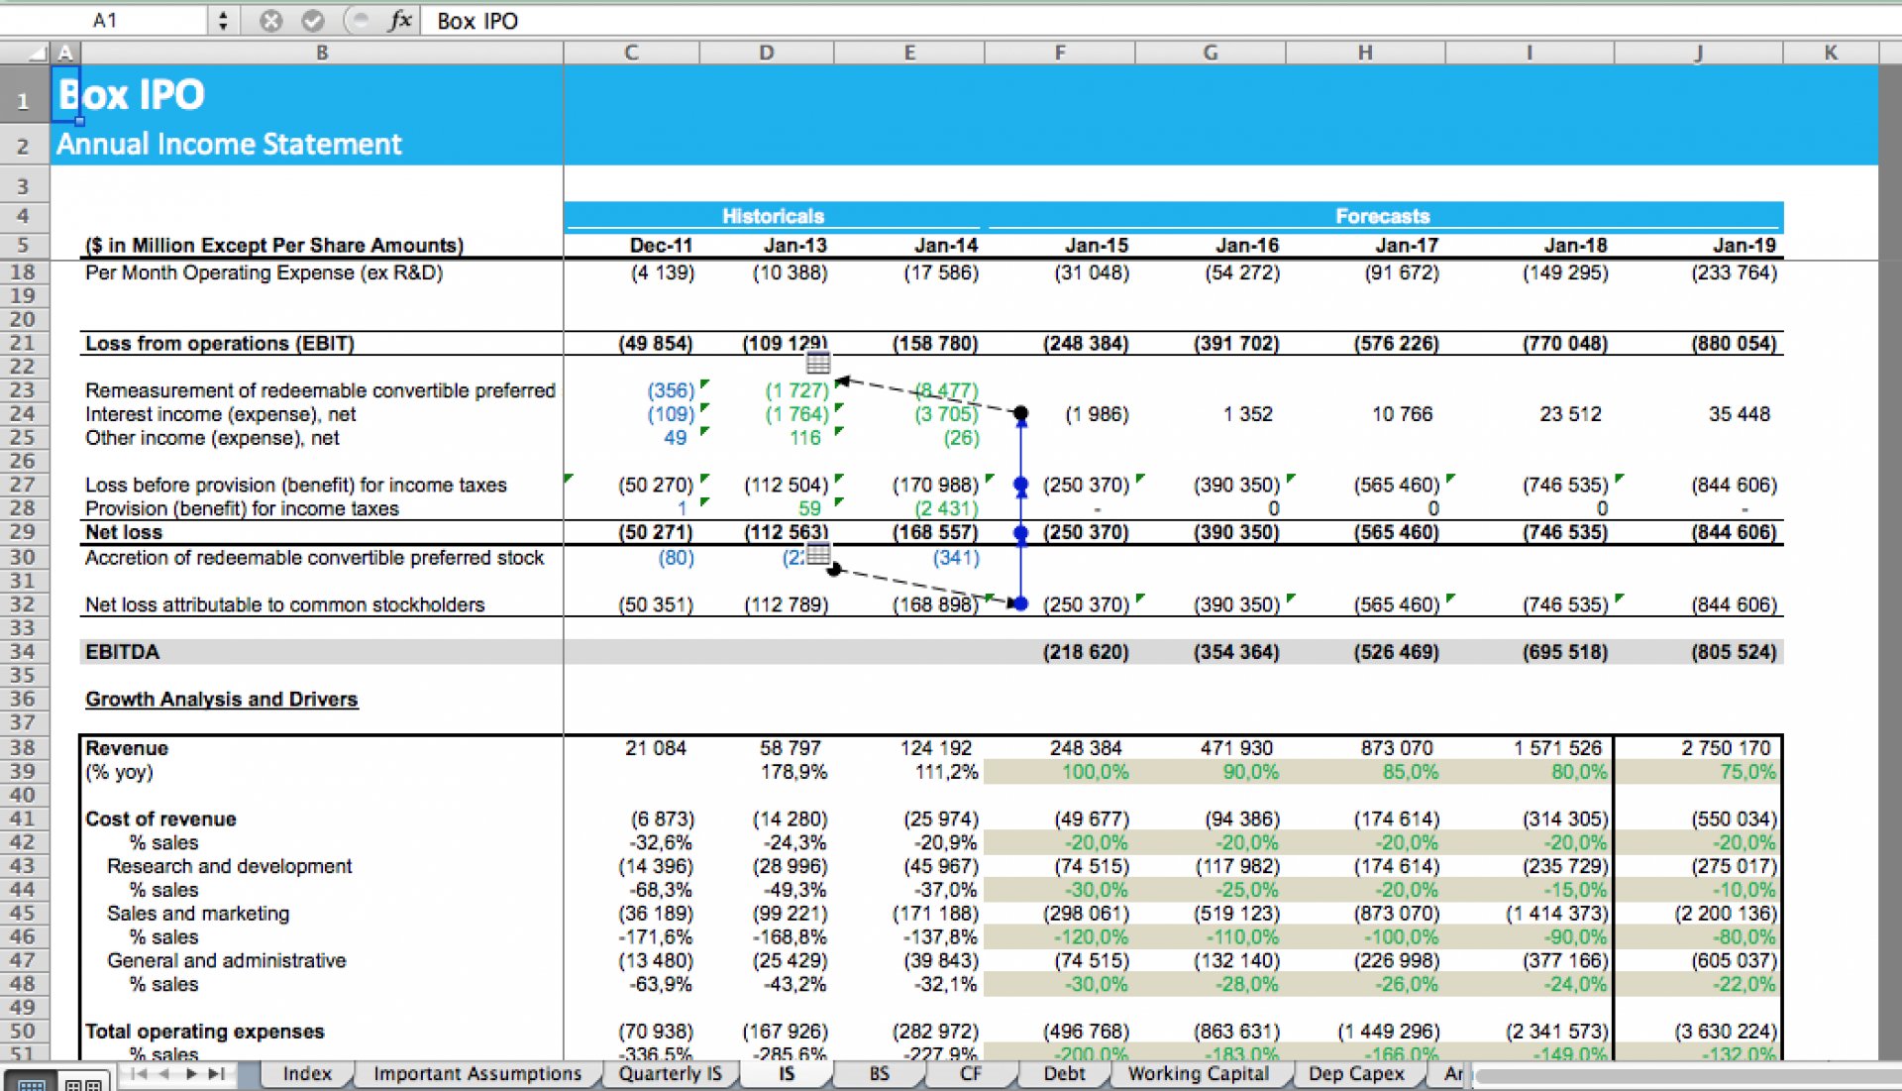The image size is (1902, 1091).
Task: Click the Box IPO title cell
Action: coord(131,95)
